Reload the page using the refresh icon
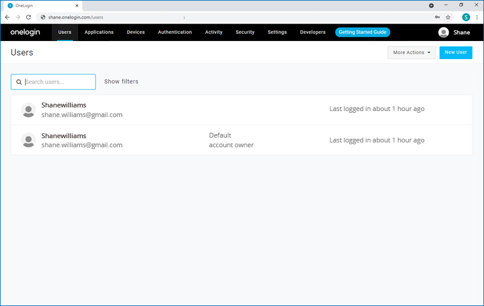The width and height of the screenshot is (484, 306). click(x=28, y=17)
